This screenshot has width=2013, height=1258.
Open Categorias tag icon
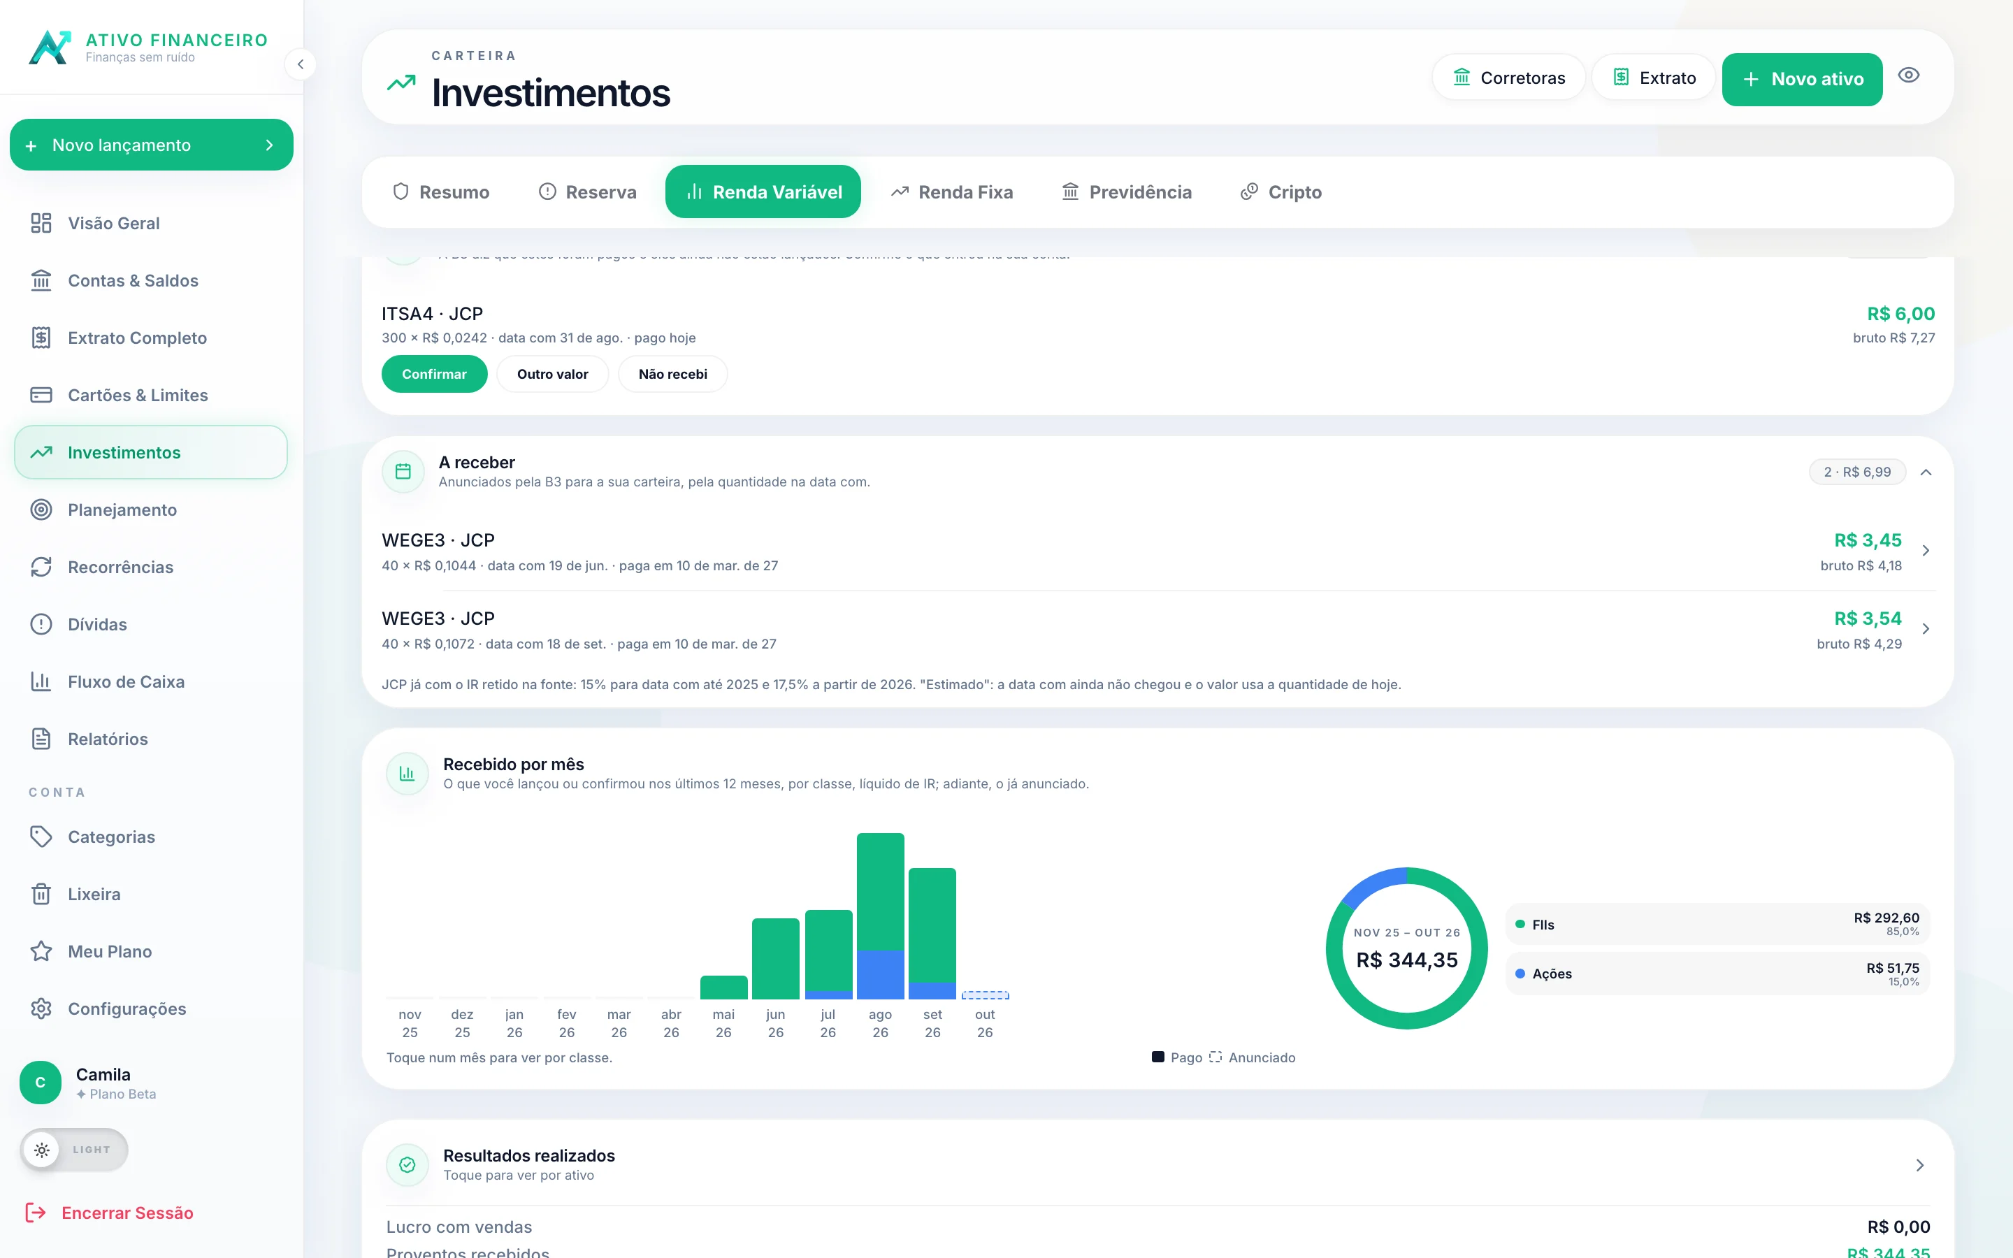pyautogui.click(x=41, y=837)
